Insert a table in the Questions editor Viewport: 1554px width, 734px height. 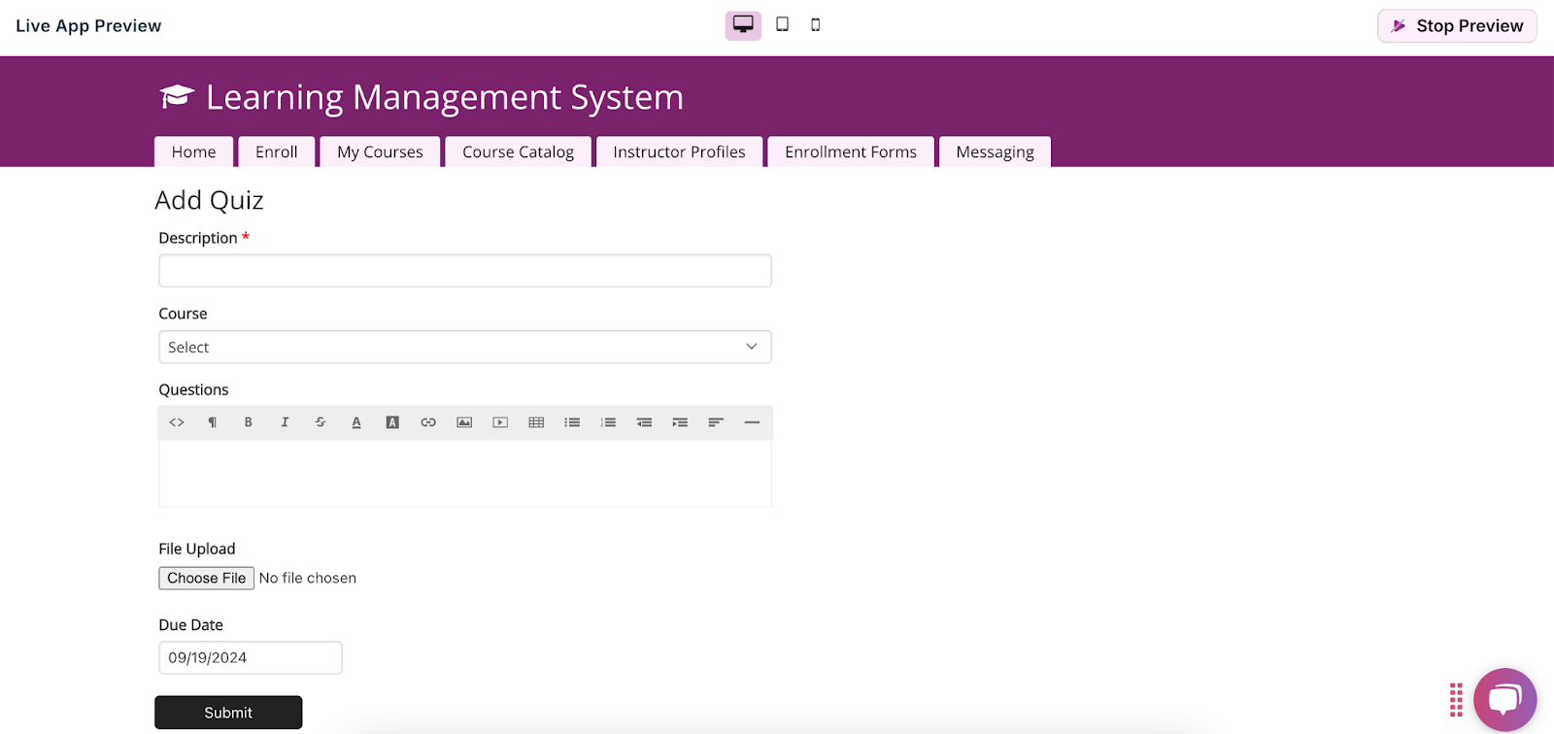[x=536, y=422]
